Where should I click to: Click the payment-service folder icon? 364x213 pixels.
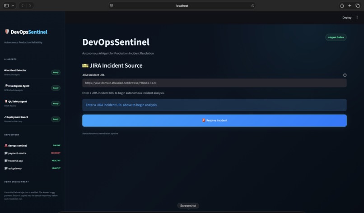(x=6, y=153)
